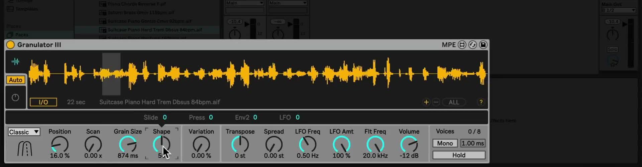
Task: Click the Grain Size knob
Action: coord(128,144)
